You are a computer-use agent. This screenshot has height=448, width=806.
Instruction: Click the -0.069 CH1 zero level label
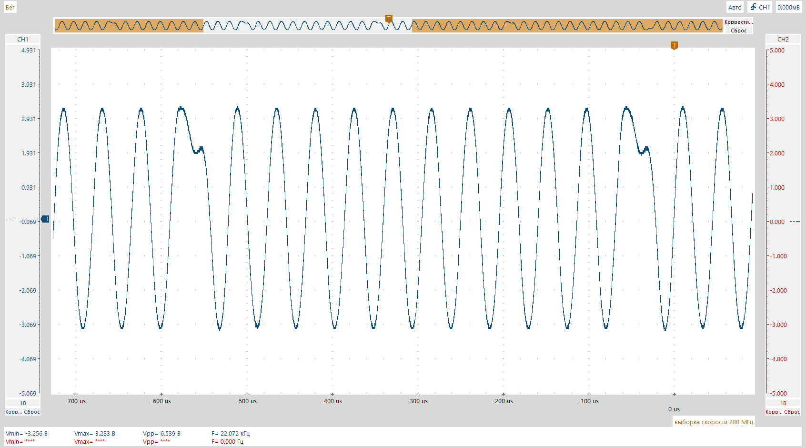tap(28, 222)
